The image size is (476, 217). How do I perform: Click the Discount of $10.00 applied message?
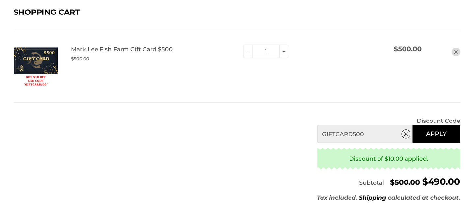click(x=388, y=158)
